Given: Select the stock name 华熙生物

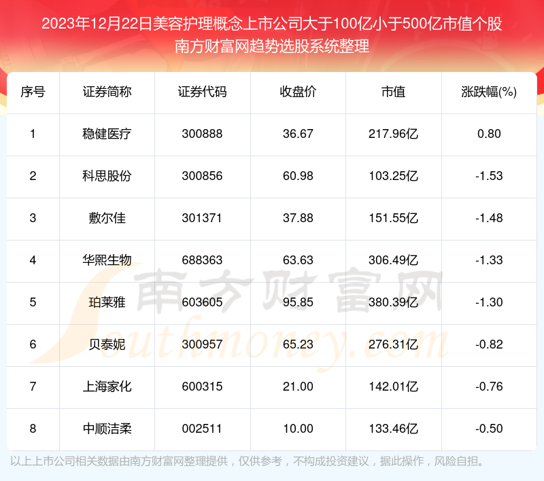Looking at the screenshot, I should coord(107,260).
